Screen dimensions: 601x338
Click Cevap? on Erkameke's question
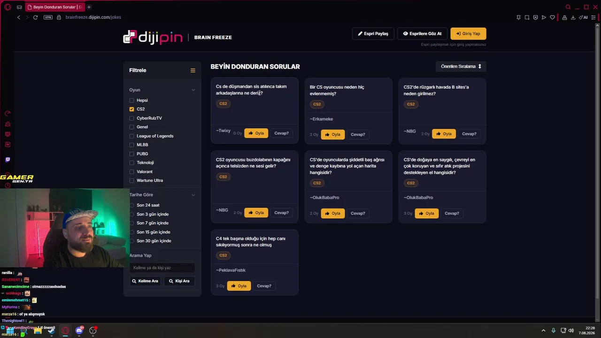pos(358,135)
